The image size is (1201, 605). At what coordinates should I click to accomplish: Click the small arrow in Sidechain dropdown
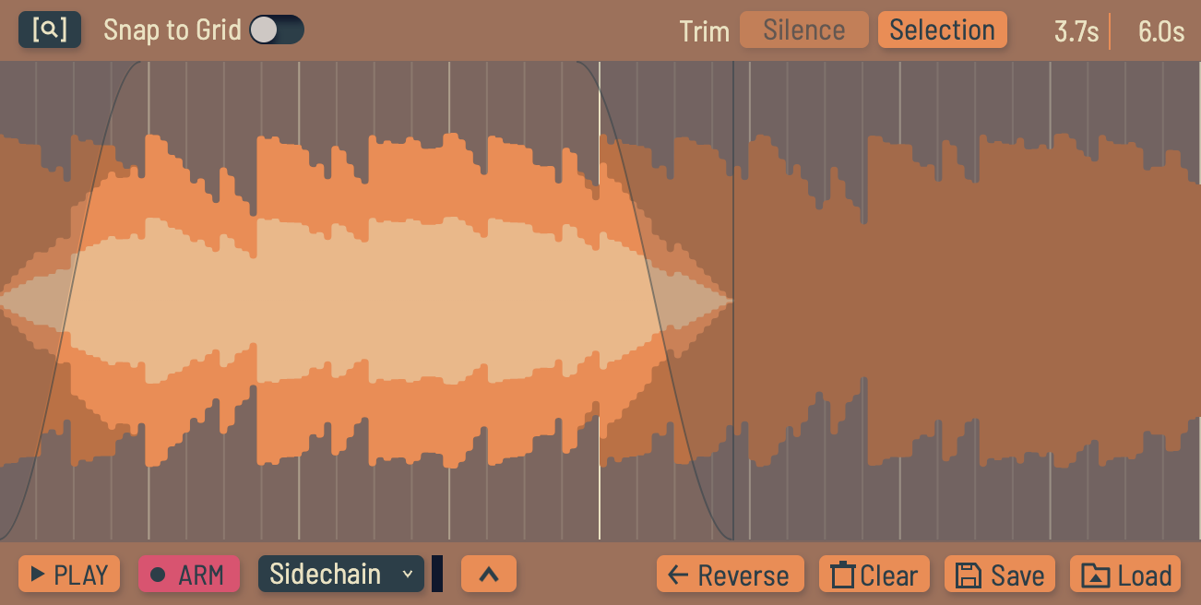[x=407, y=575]
